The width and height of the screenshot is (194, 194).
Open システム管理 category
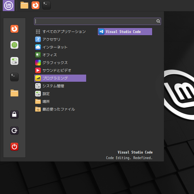pyautogui.click(x=60, y=86)
